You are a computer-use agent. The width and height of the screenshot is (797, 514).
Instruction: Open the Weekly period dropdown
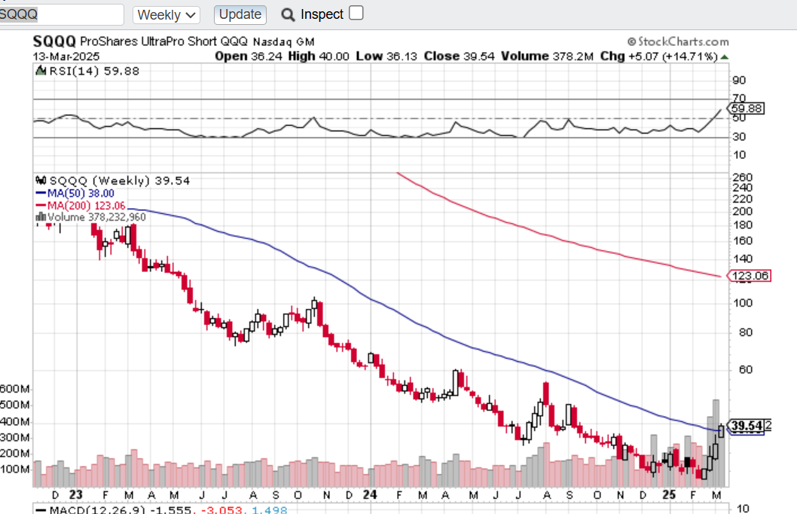166,14
